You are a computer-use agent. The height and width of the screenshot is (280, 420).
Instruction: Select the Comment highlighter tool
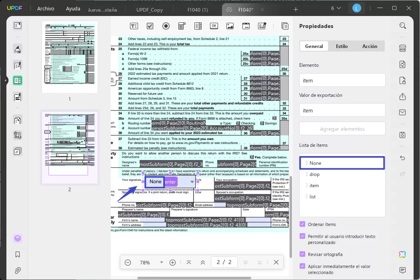18,50
